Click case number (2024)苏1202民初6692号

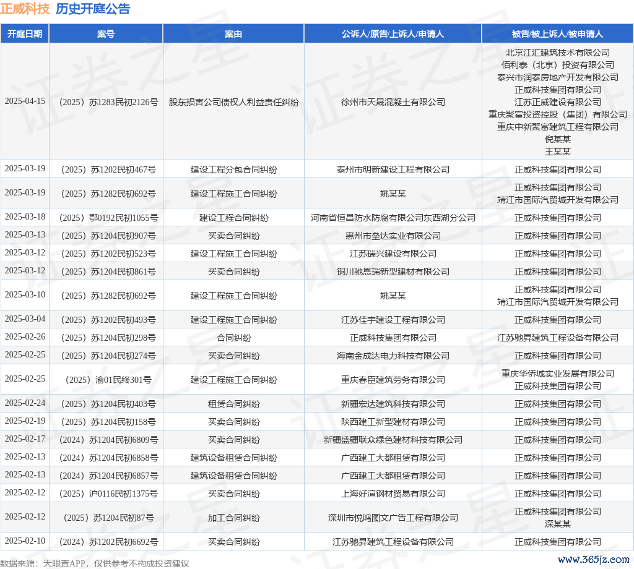tap(109, 542)
